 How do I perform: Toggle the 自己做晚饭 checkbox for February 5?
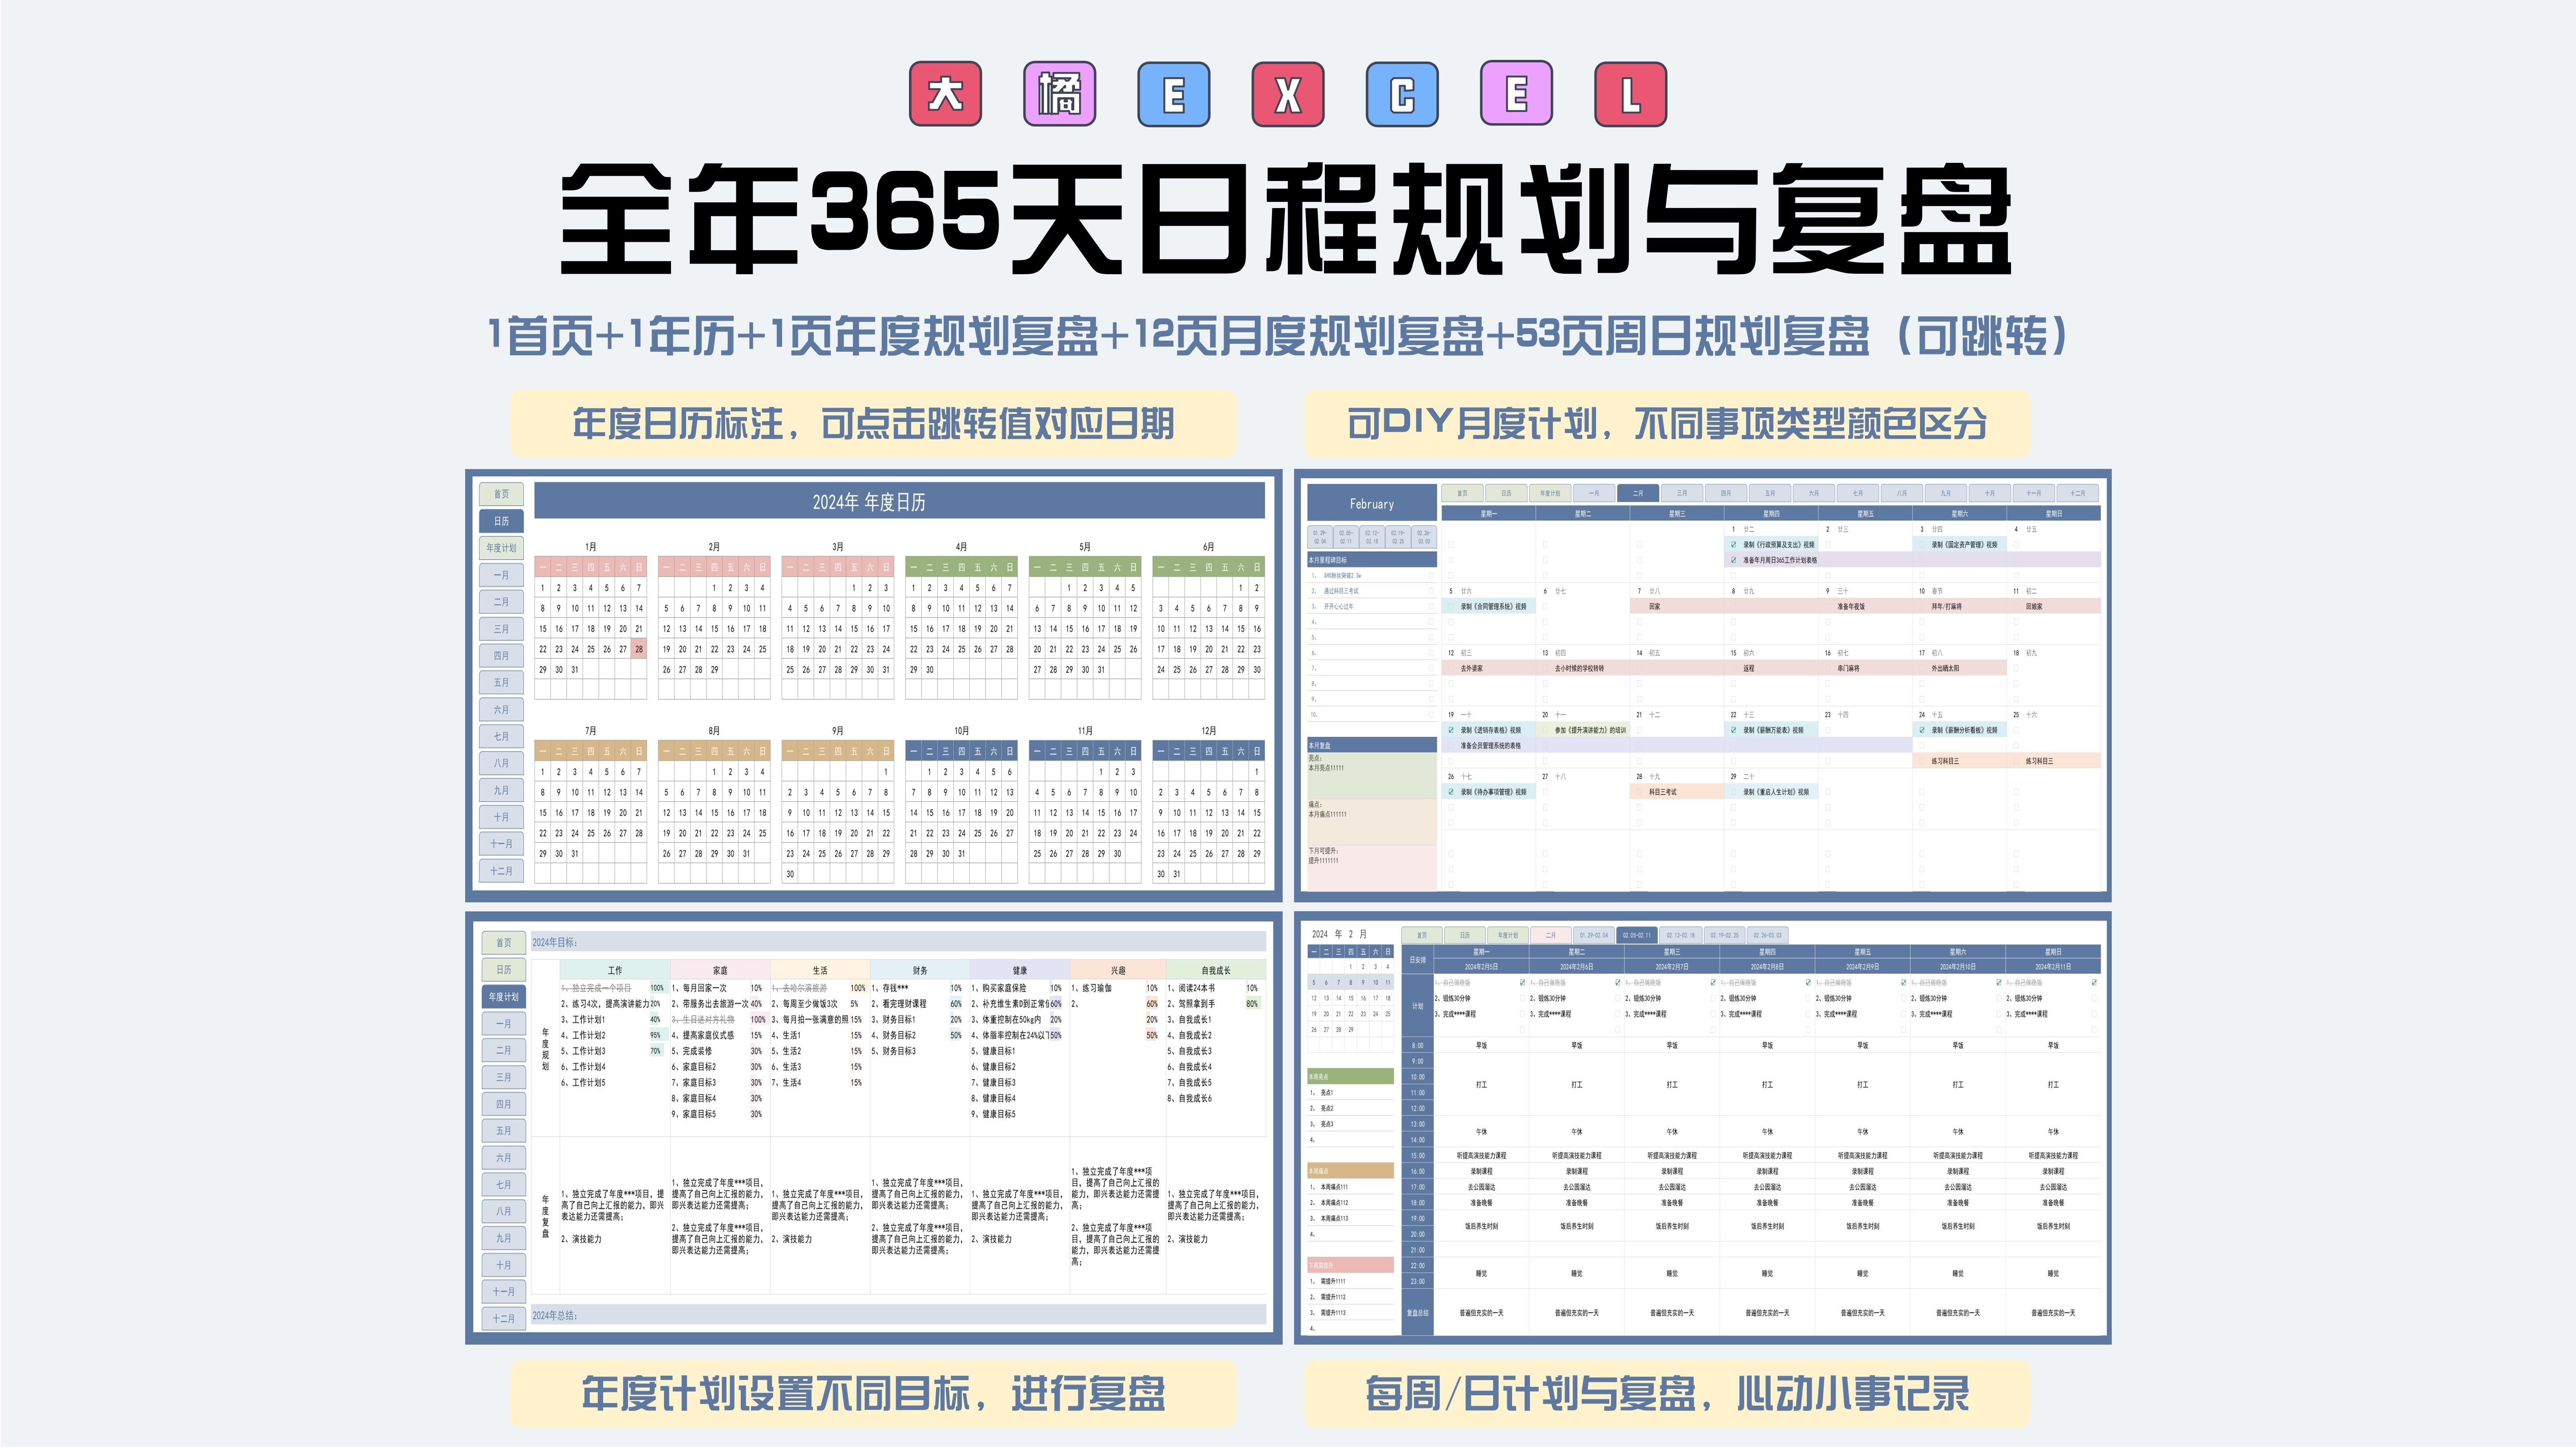(1521, 982)
